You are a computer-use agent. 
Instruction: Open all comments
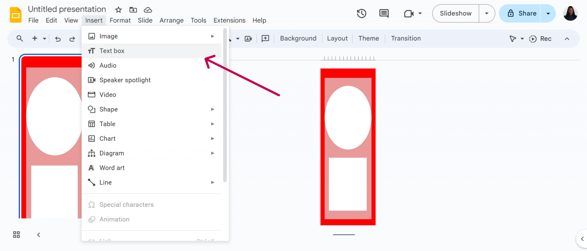click(x=384, y=13)
